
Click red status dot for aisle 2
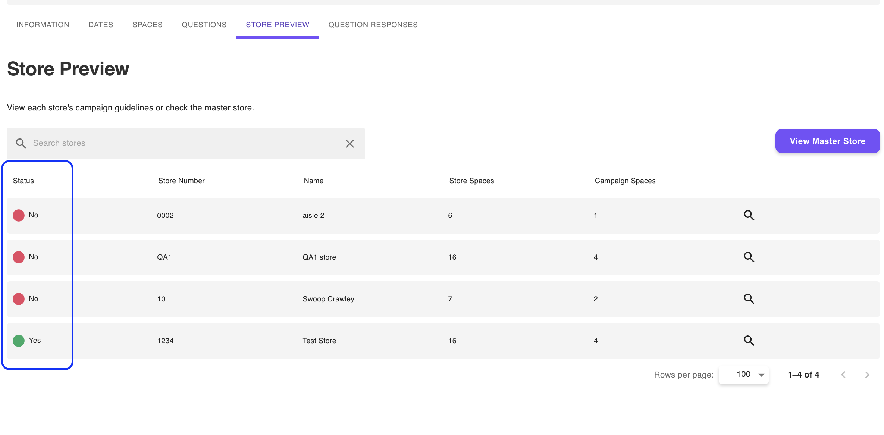pos(19,215)
